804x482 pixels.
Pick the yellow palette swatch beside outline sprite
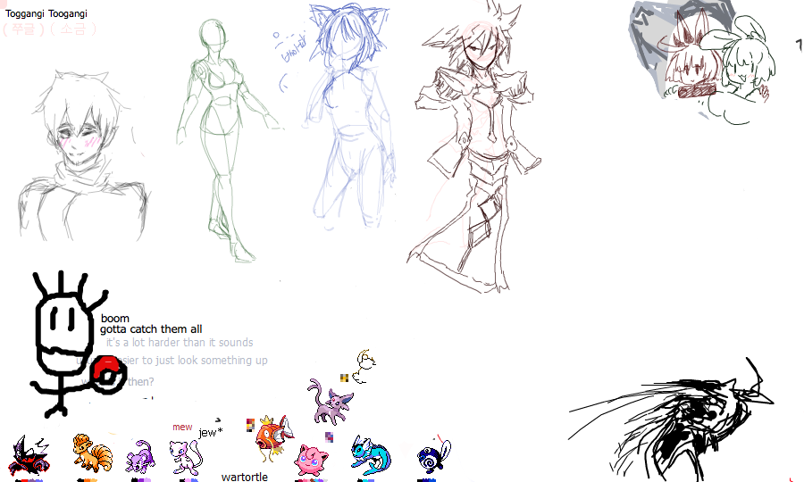click(344, 378)
